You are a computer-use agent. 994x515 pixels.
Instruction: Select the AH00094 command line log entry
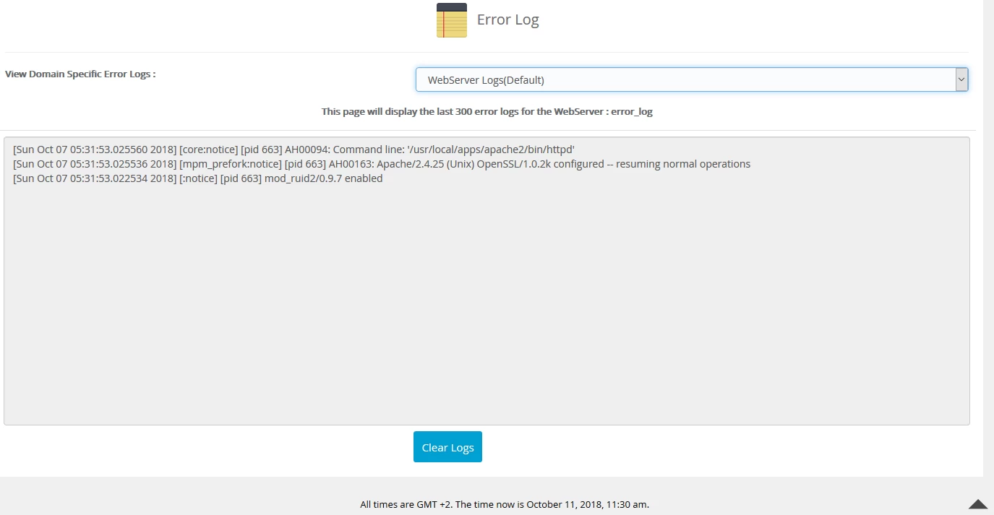click(293, 150)
